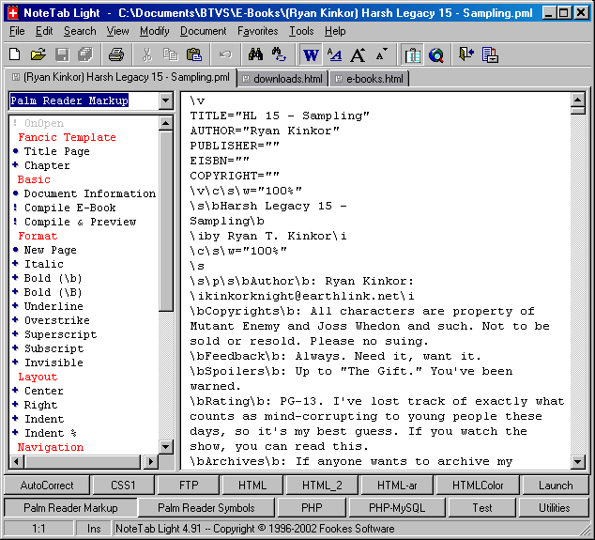The width and height of the screenshot is (595, 540).
Task: Switch to the e-books.html document tab
Action: 369,79
